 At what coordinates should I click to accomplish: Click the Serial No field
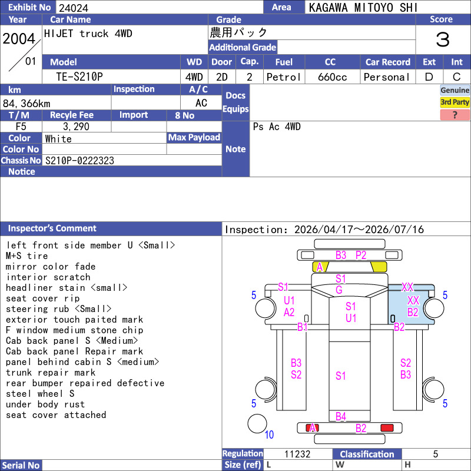[x=132, y=465]
